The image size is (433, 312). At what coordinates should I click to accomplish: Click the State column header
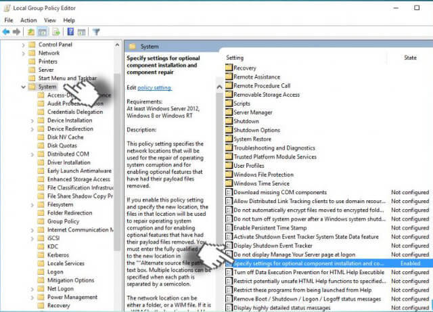pos(410,58)
